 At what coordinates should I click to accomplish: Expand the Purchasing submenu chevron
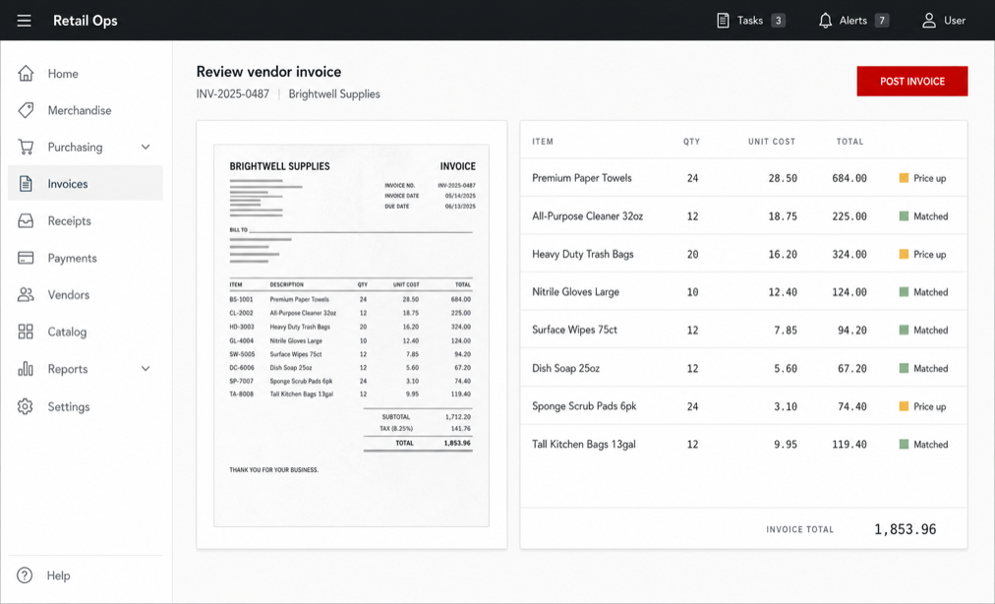point(146,147)
